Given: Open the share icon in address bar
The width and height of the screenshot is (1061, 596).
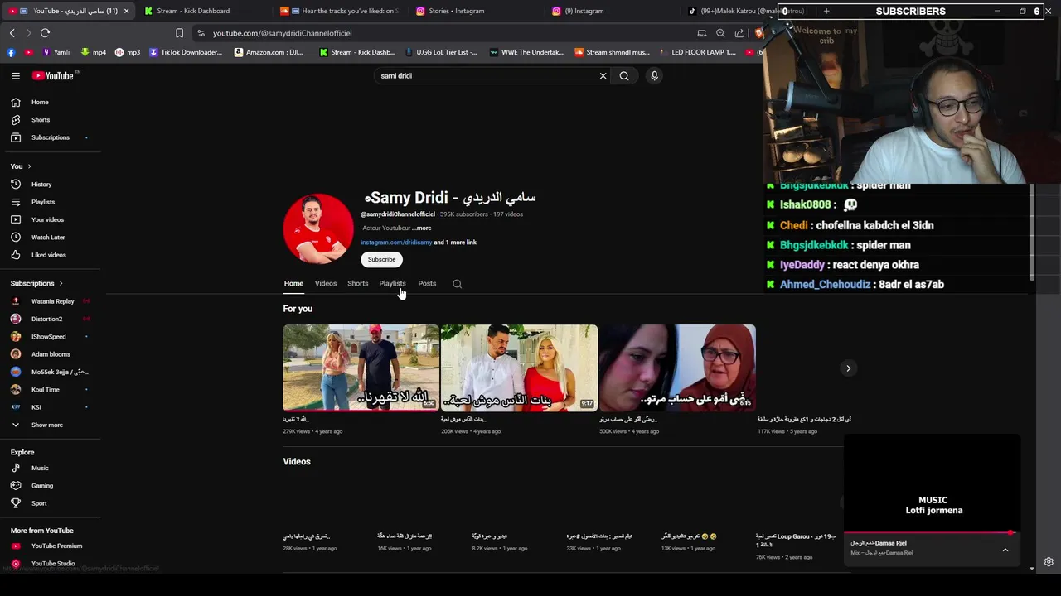Looking at the screenshot, I should point(739,33).
